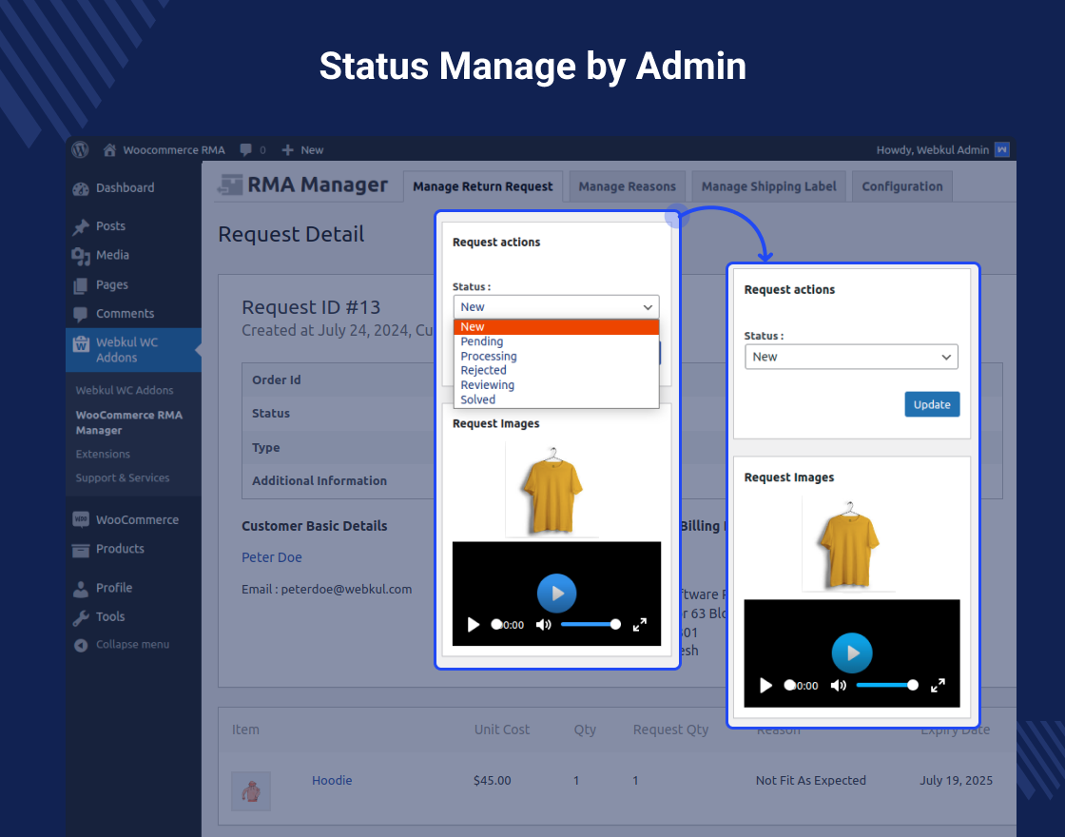Click the WooCommerce sidebar icon

[x=81, y=519]
